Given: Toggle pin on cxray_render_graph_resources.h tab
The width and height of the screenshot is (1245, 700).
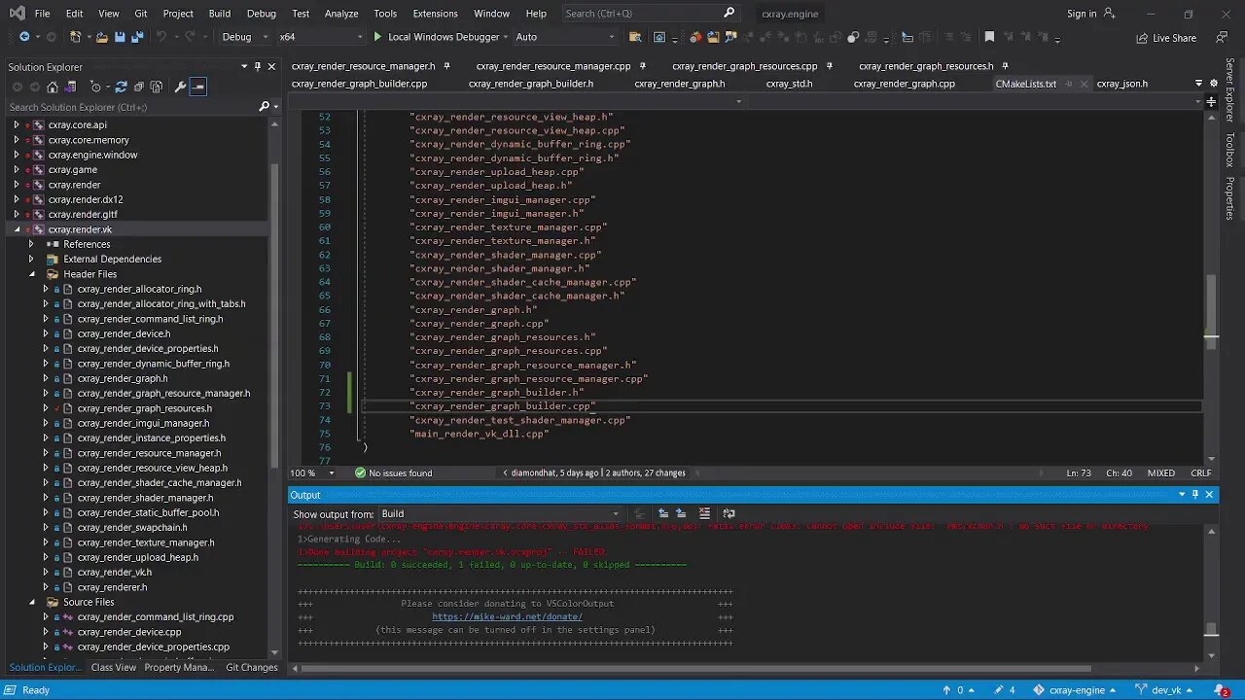Looking at the screenshot, I should [1005, 66].
